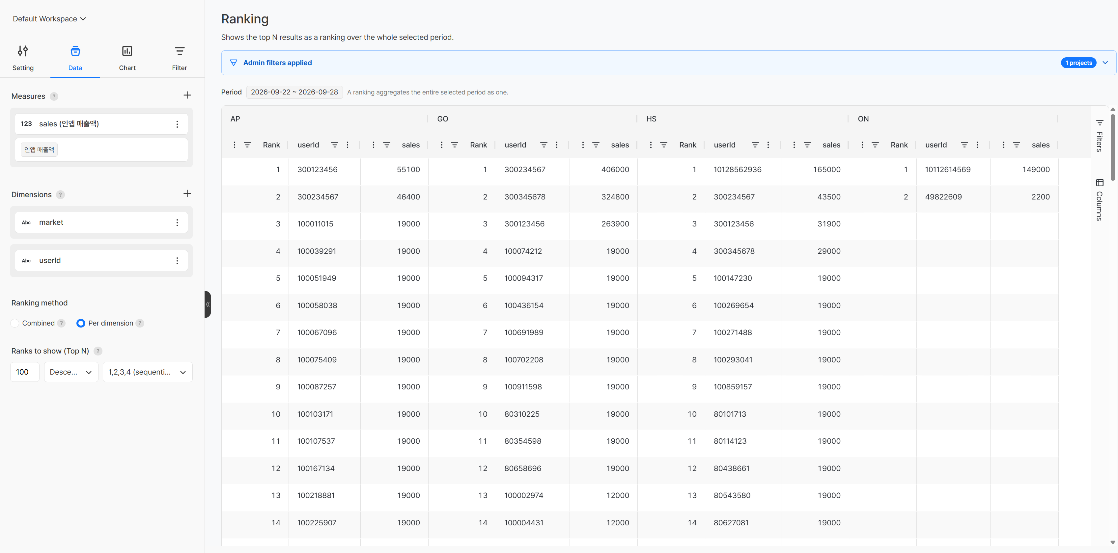
Task: Click Measures help question mark icon
Action: 54,96
